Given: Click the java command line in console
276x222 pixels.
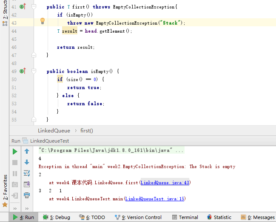Looking at the screenshot, I should coord(111,150).
